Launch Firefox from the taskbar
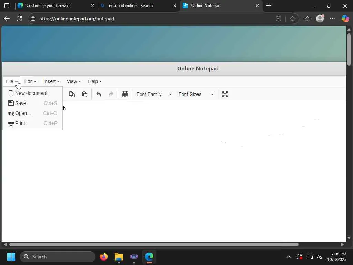The image size is (353, 265). point(103,257)
